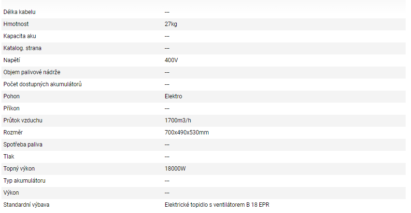
Task: Select the Napětí row label
Action: coord(12,60)
